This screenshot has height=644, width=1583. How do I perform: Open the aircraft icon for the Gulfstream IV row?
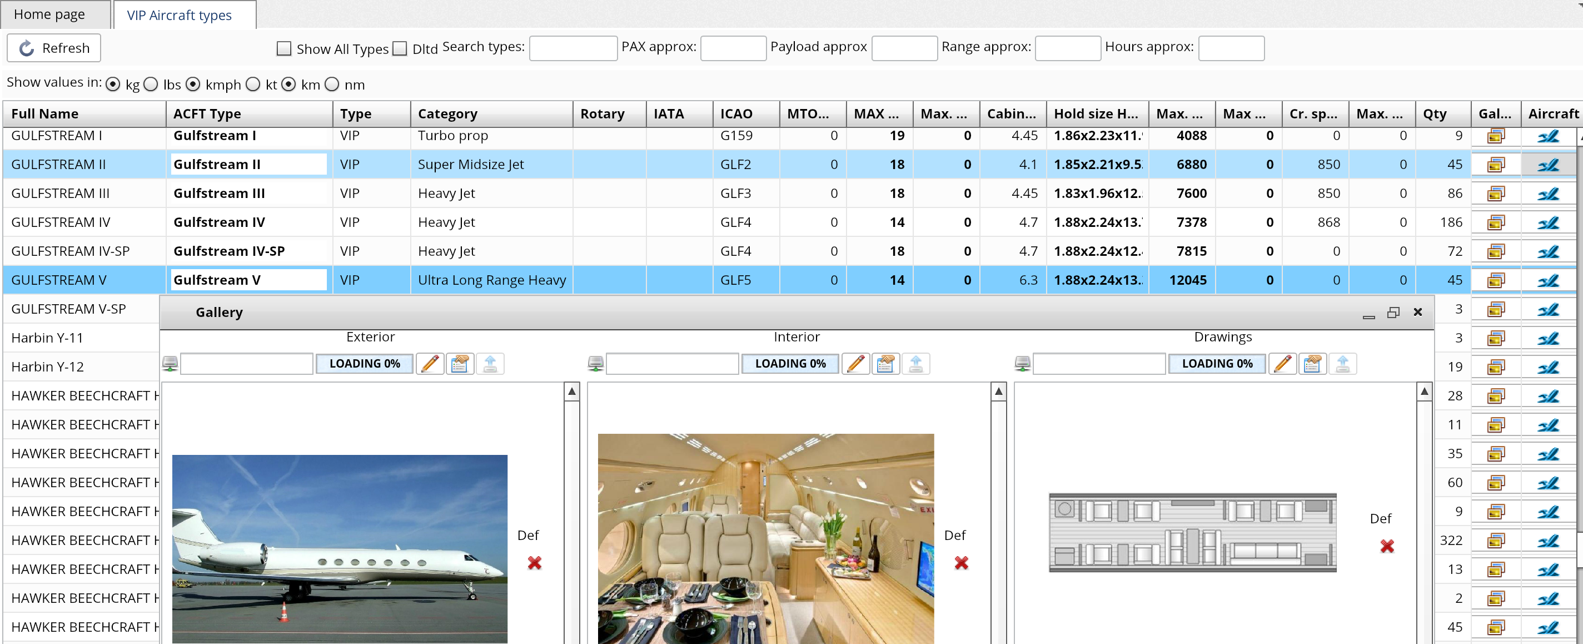point(1547,222)
